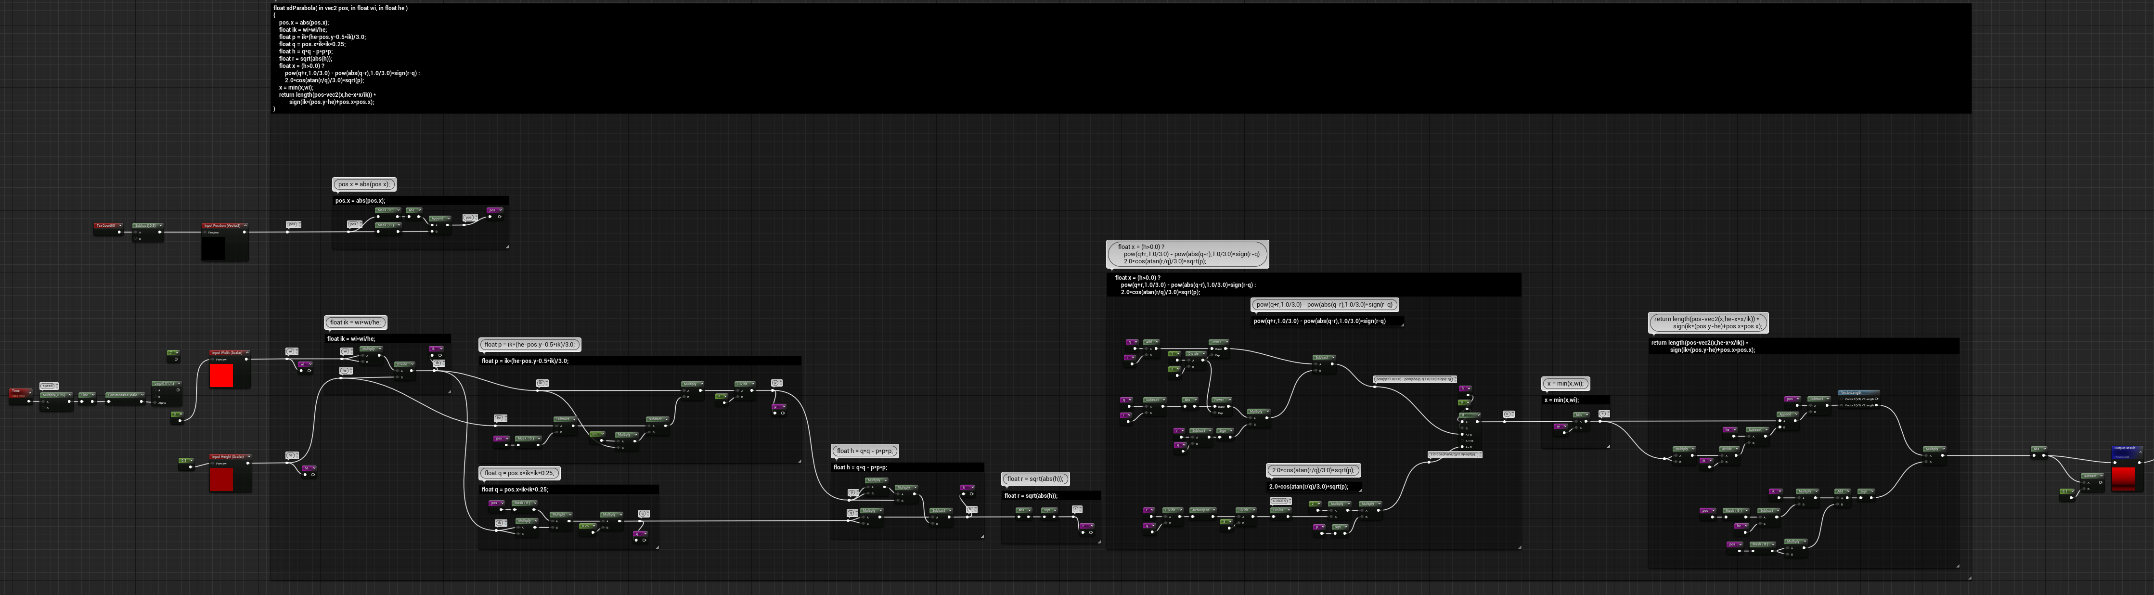Screen dimensions: 2154x595
Task: Click the '2.0*cos(atan(r/q)/3.0)*sqrt(p);' bubble
Action: point(1314,470)
